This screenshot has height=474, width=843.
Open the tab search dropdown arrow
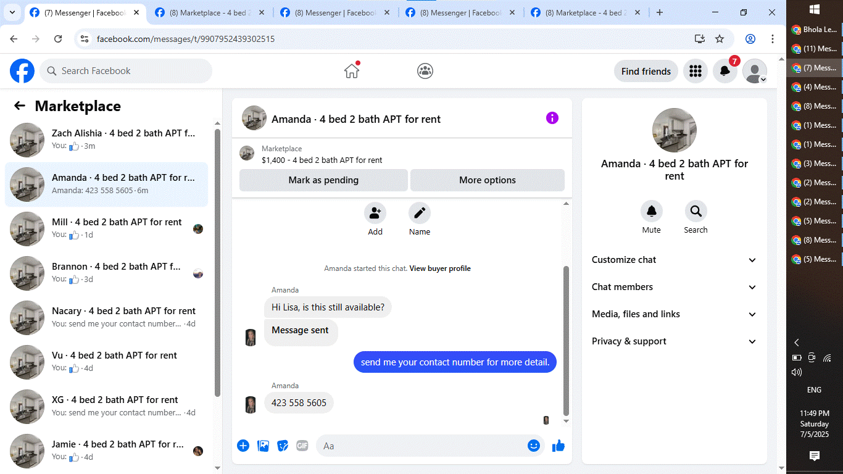[12, 12]
